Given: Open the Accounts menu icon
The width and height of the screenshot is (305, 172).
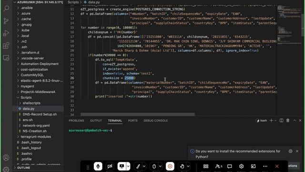Looking at the screenshot, I should point(6,157).
